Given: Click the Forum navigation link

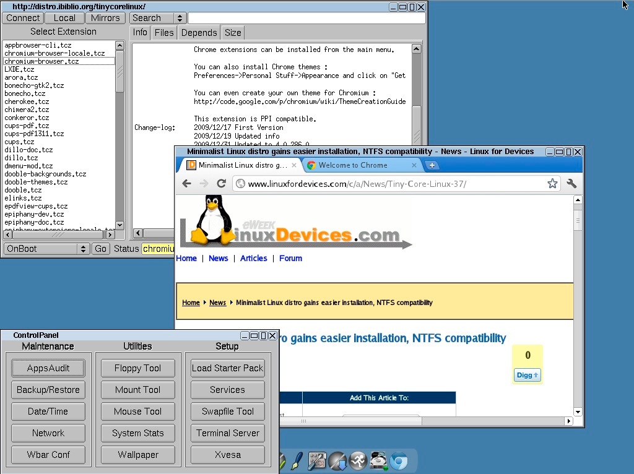Looking at the screenshot, I should pyautogui.click(x=290, y=258).
